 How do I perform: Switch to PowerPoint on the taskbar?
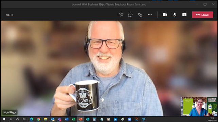tap(80, 119)
